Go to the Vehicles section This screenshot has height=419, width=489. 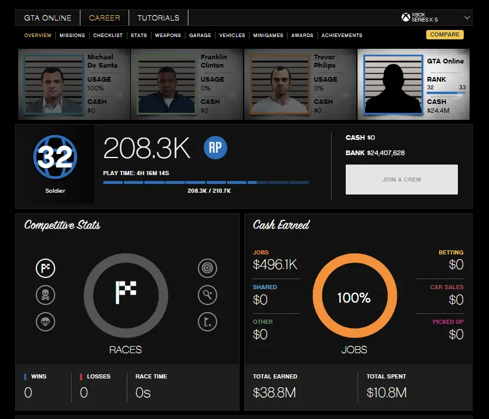click(232, 35)
